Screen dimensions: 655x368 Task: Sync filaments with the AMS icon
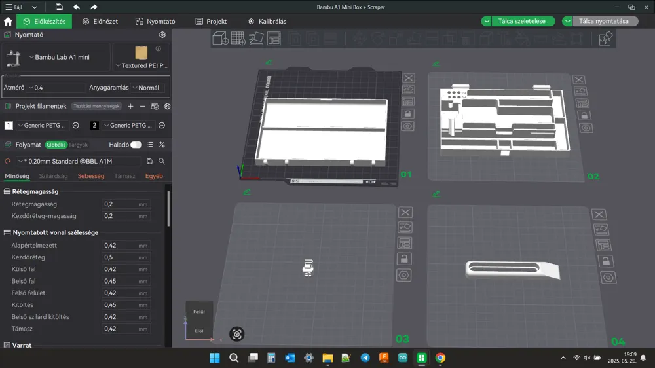[x=155, y=106]
